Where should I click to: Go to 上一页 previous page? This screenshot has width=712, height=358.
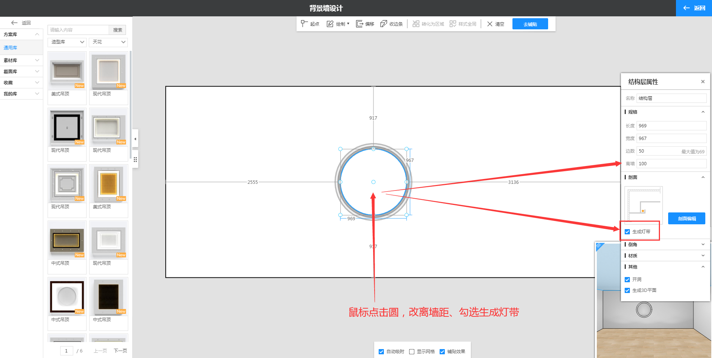100,351
